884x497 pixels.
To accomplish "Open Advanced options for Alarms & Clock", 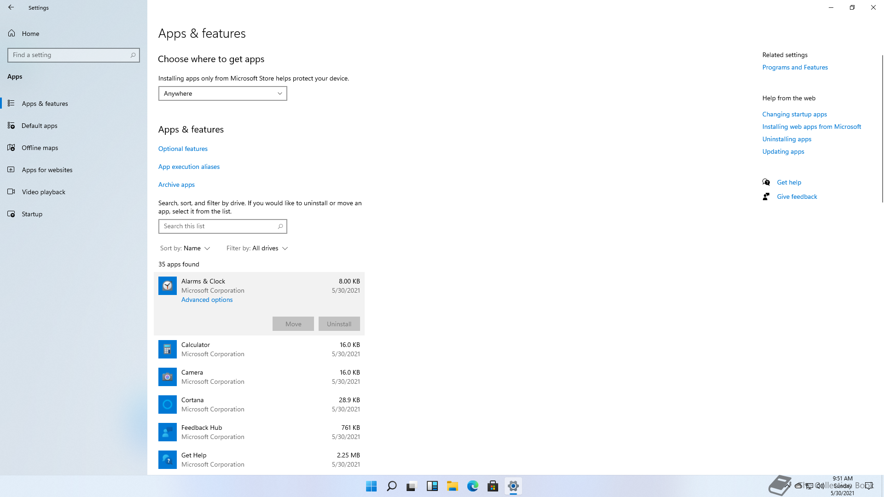I will click(207, 300).
